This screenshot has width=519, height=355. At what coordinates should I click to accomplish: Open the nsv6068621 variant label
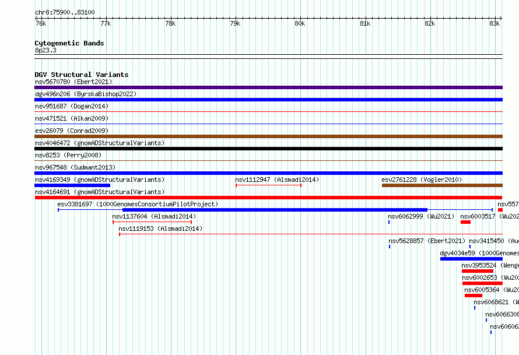pos(496,302)
